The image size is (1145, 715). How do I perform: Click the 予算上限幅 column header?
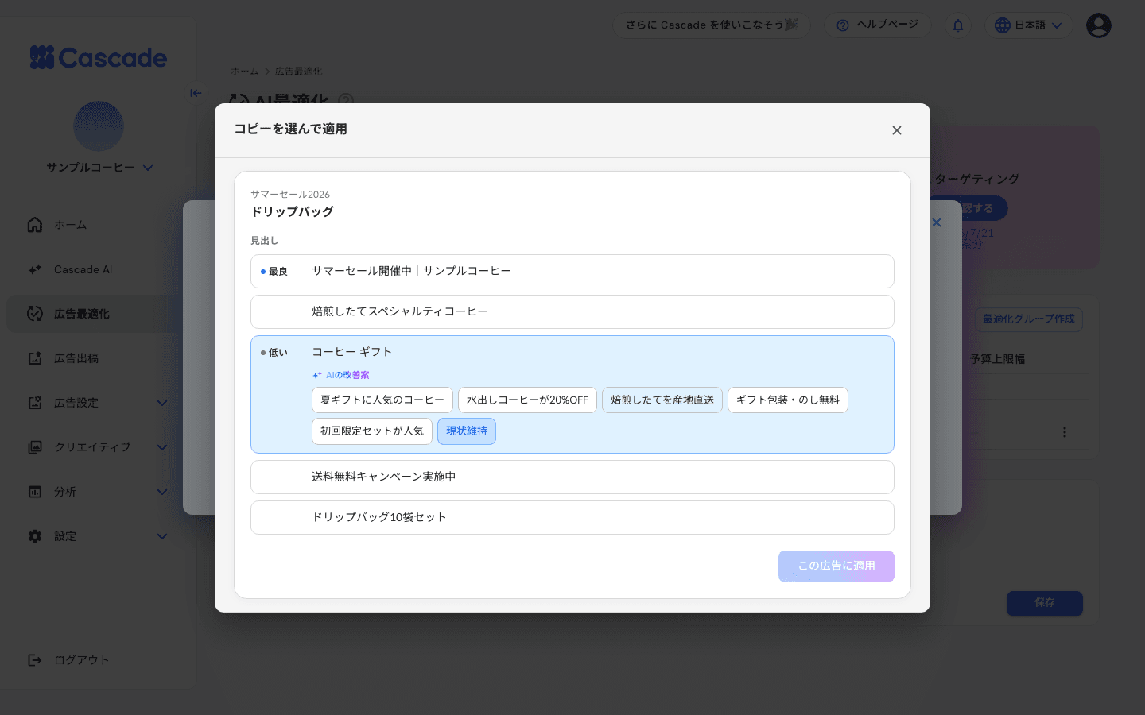pyautogui.click(x=998, y=359)
